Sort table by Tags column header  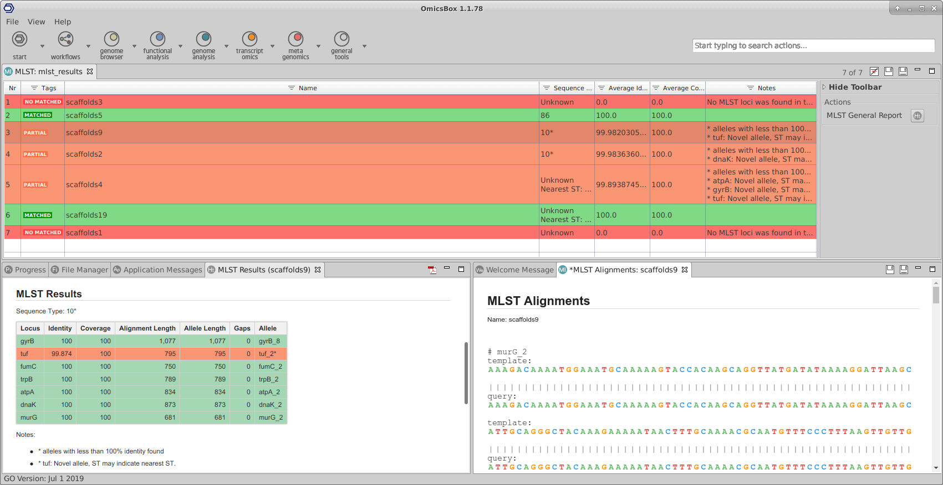point(43,88)
